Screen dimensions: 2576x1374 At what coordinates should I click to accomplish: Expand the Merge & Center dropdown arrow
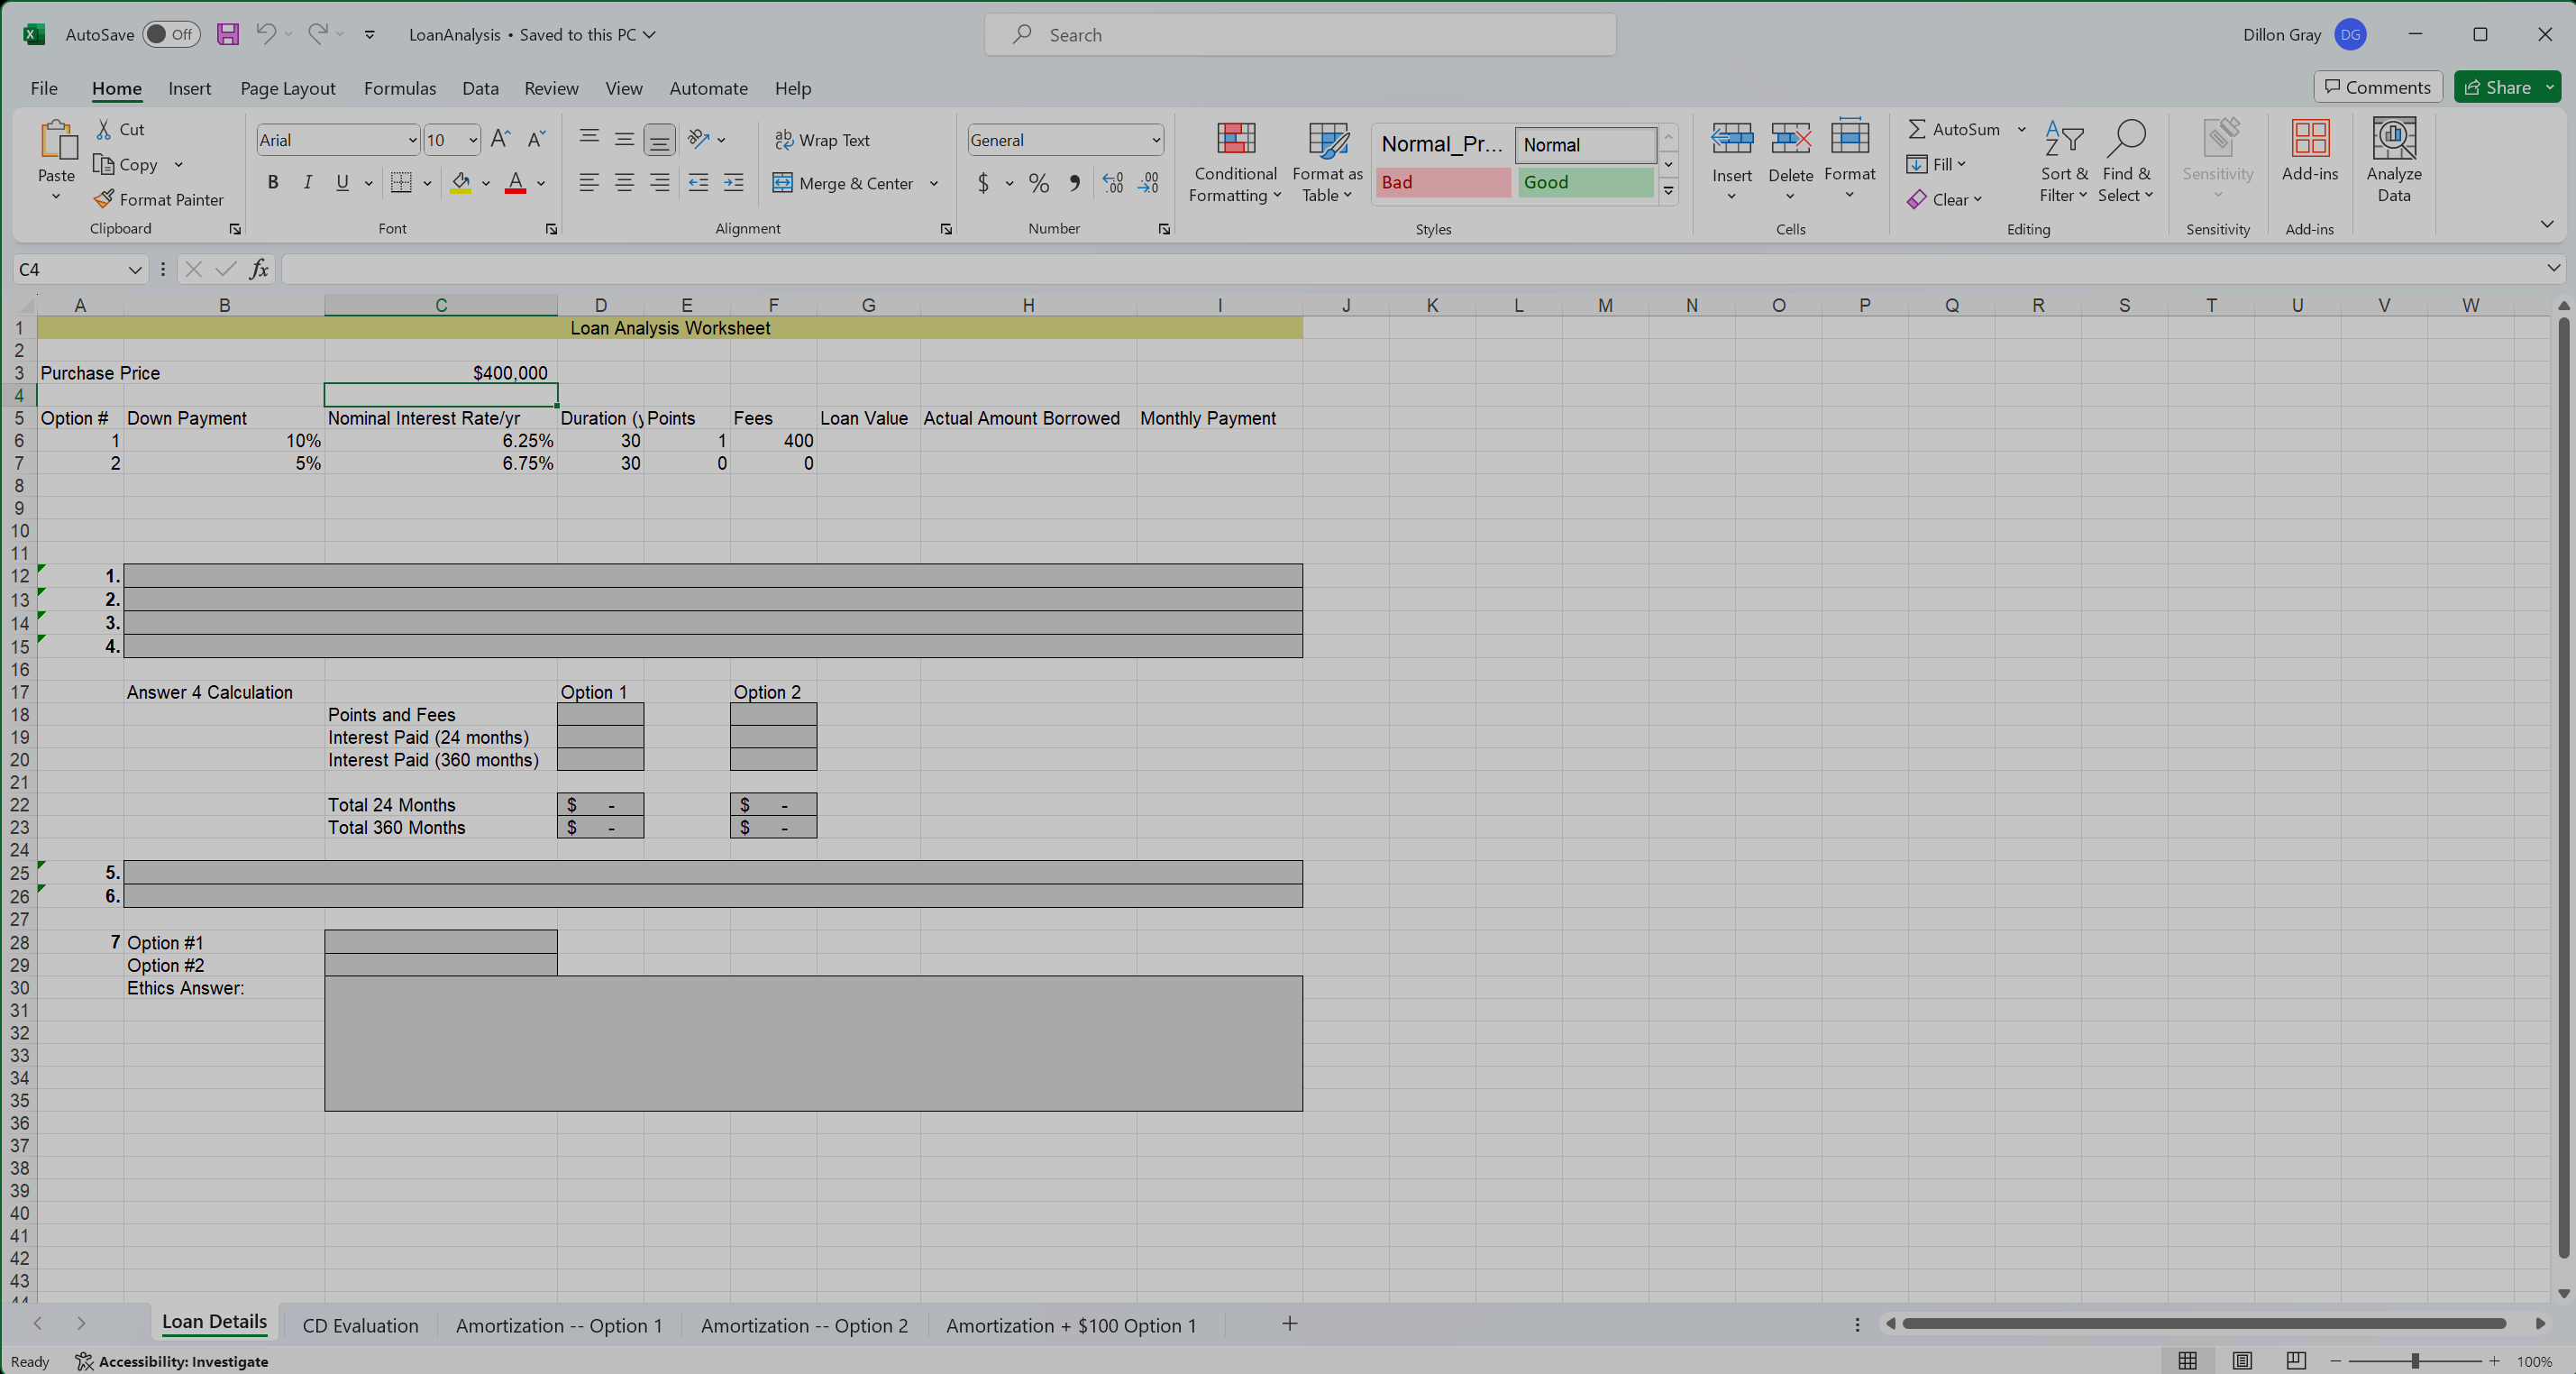934,183
